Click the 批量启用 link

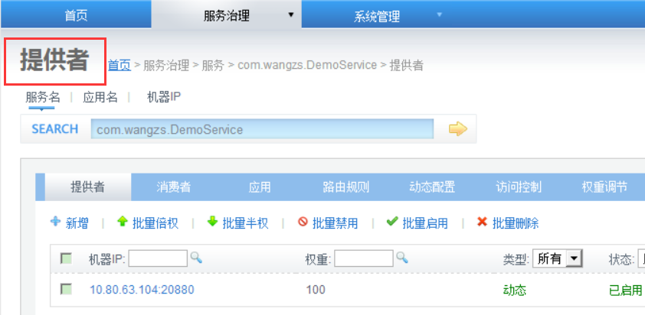click(x=425, y=223)
